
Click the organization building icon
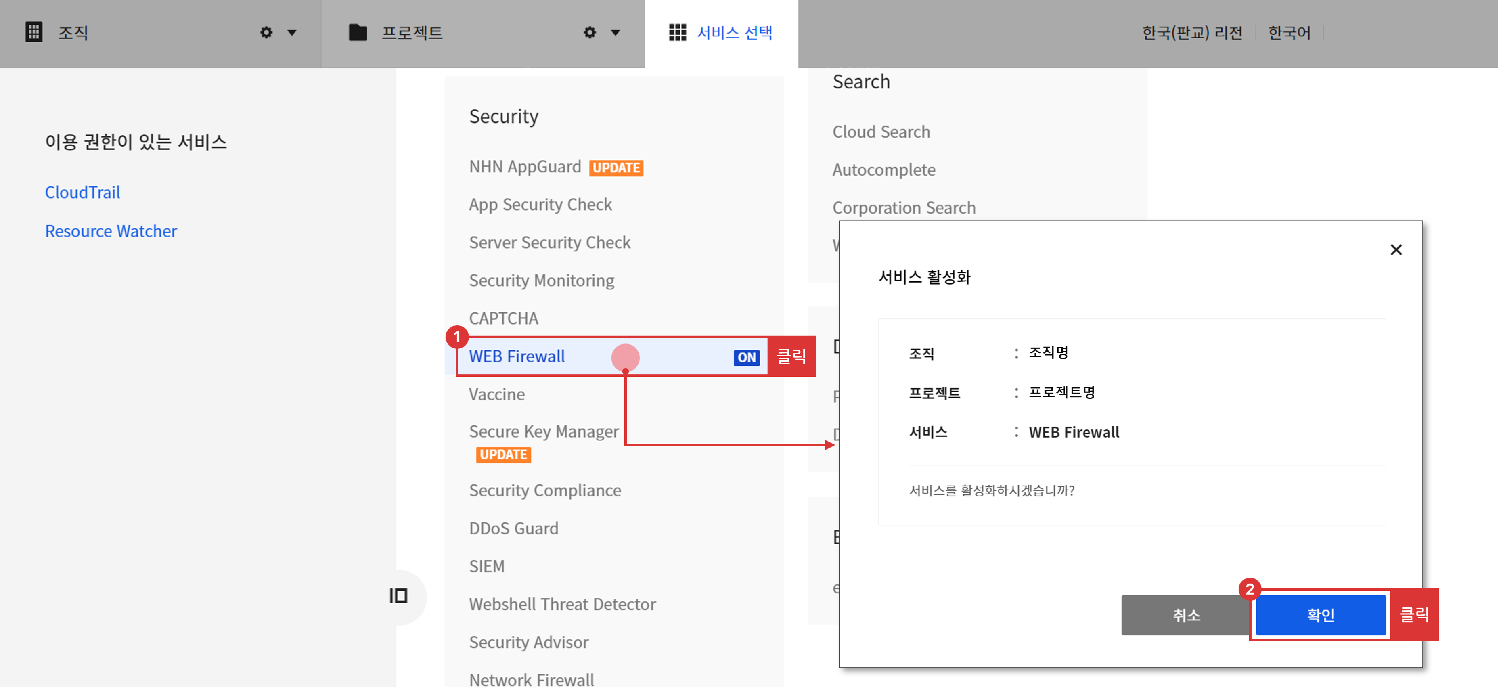tap(33, 33)
